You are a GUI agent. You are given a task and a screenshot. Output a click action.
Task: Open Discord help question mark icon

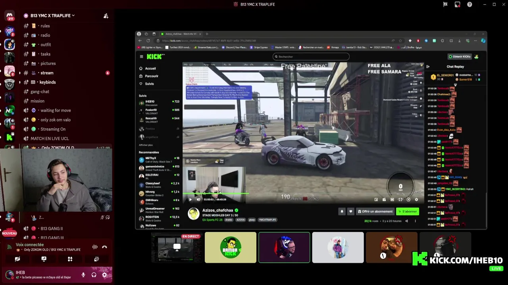click(x=470, y=4)
